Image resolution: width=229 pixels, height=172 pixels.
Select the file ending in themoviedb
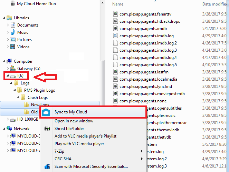click(163, 130)
